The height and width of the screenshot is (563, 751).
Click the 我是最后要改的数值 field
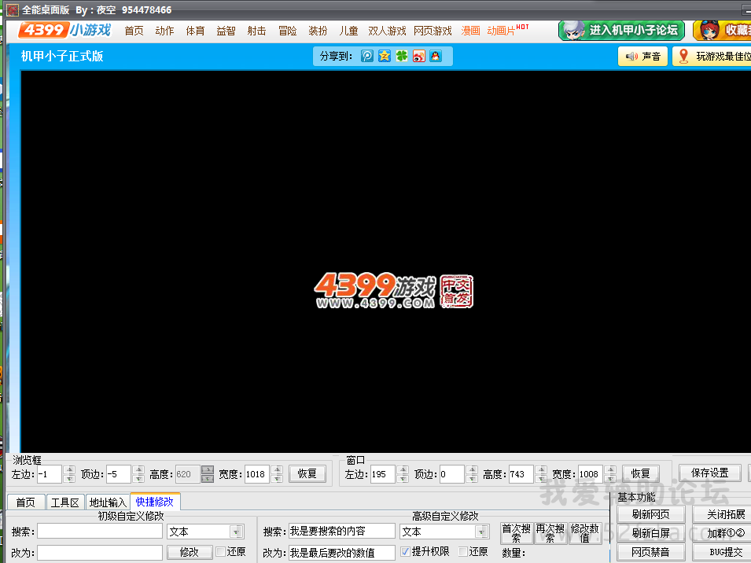tap(342, 553)
